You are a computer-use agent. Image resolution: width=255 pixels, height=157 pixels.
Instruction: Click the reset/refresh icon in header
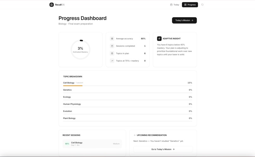tap(202, 5)
